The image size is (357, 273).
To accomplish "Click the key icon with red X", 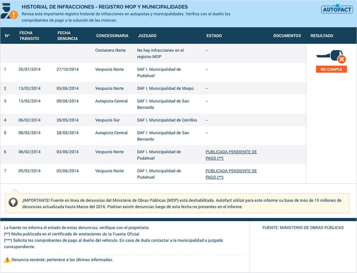I will 331,57.
